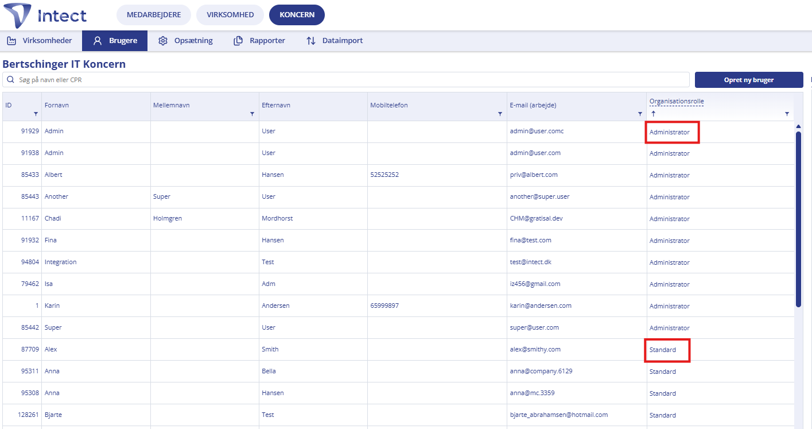Click first name Integration
Screen dimensions: 812x429
pyautogui.click(x=60, y=262)
